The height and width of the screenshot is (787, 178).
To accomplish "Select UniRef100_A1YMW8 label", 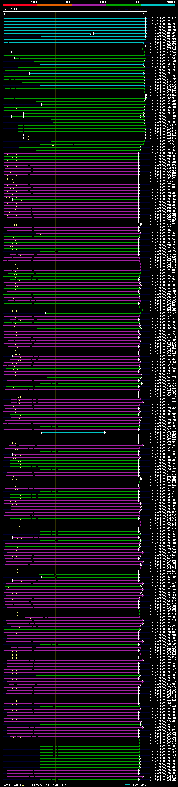I will point(163,684).
